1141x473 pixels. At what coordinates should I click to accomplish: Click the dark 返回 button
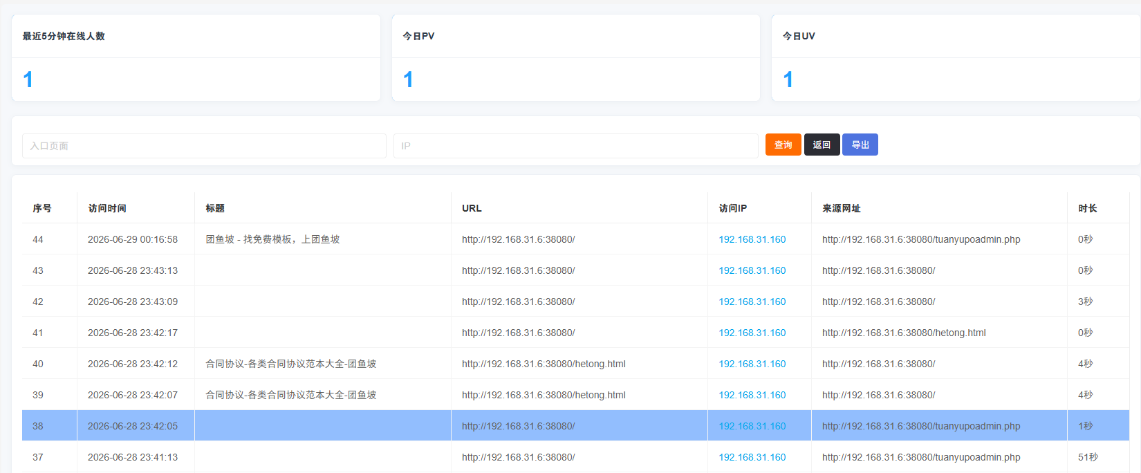click(822, 145)
